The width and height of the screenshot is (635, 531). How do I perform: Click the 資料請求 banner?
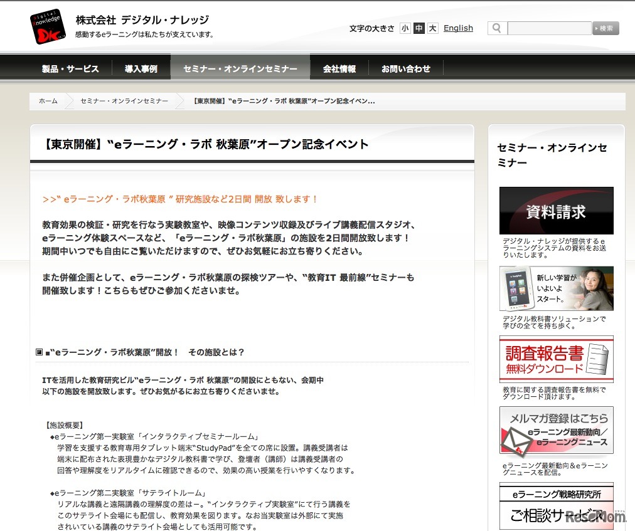tap(555, 209)
